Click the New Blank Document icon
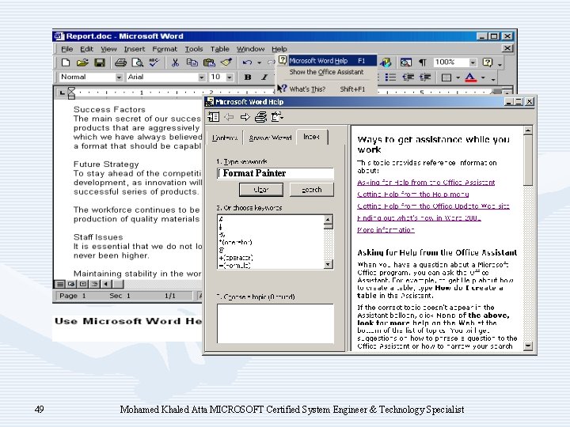The image size is (570, 427). [66, 62]
